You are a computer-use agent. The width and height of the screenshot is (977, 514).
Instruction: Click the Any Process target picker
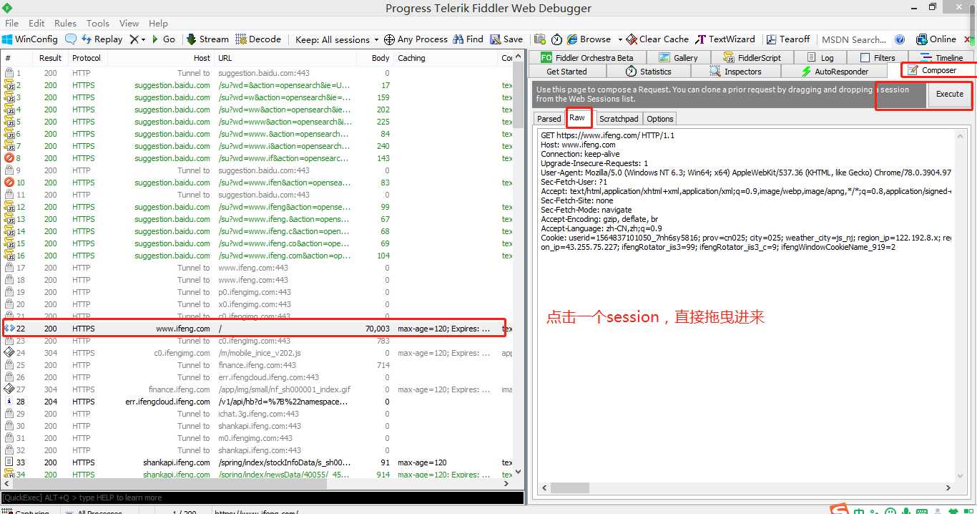pyautogui.click(x=416, y=39)
